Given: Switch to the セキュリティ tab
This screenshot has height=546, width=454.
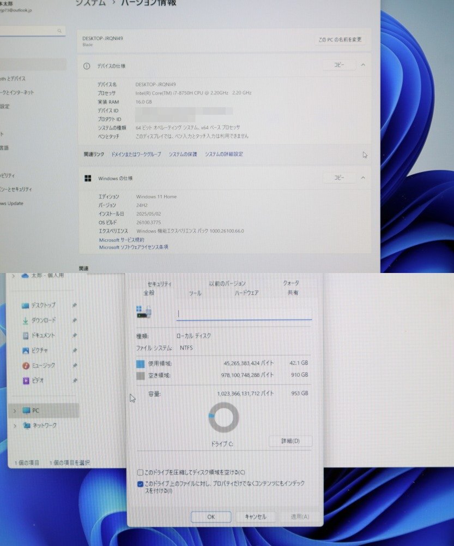Looking at the screenshot, I should 160,284.
